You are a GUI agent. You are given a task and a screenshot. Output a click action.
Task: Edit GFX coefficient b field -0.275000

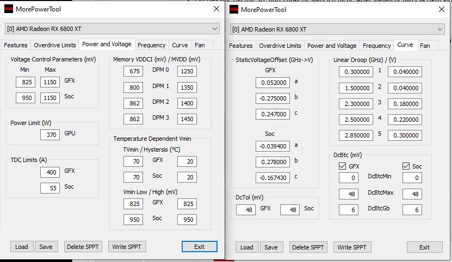click(273, 98)
